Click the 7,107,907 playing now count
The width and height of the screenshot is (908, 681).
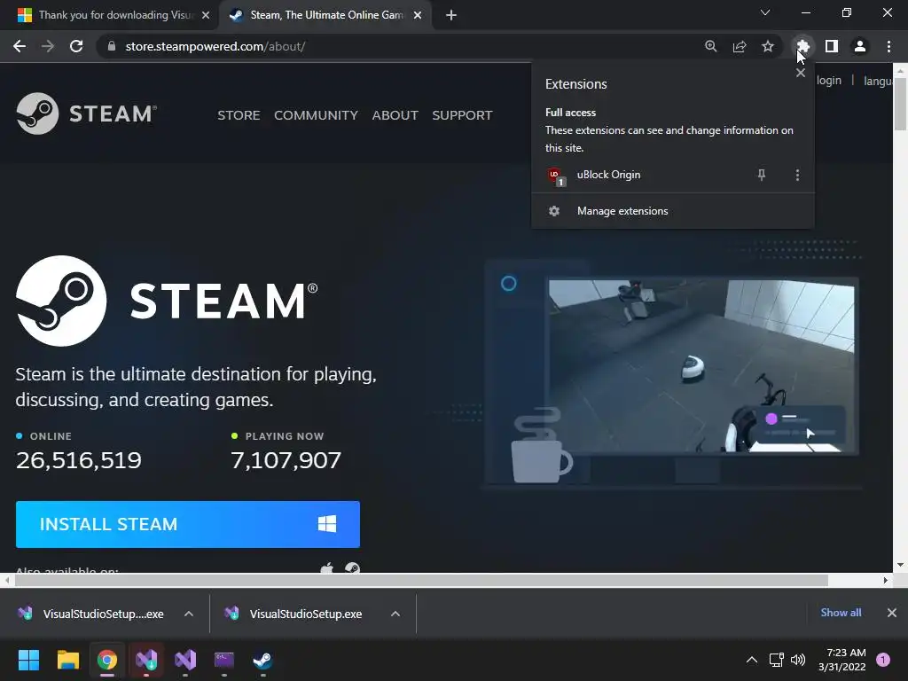pos(286,460)
